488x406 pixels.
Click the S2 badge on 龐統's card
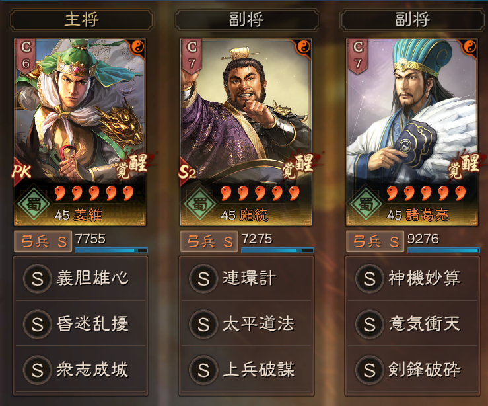click(x=188, y=171)
